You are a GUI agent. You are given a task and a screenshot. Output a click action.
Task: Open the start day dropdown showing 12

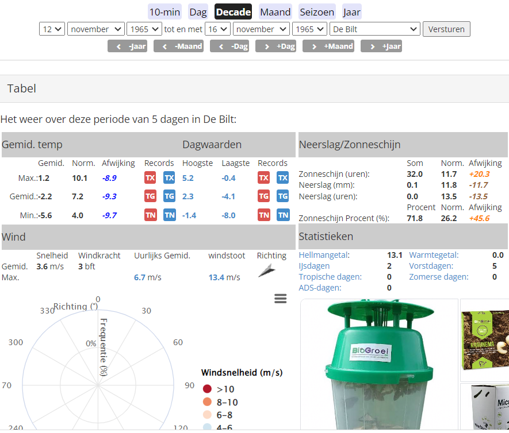click(x=52, y=29)
